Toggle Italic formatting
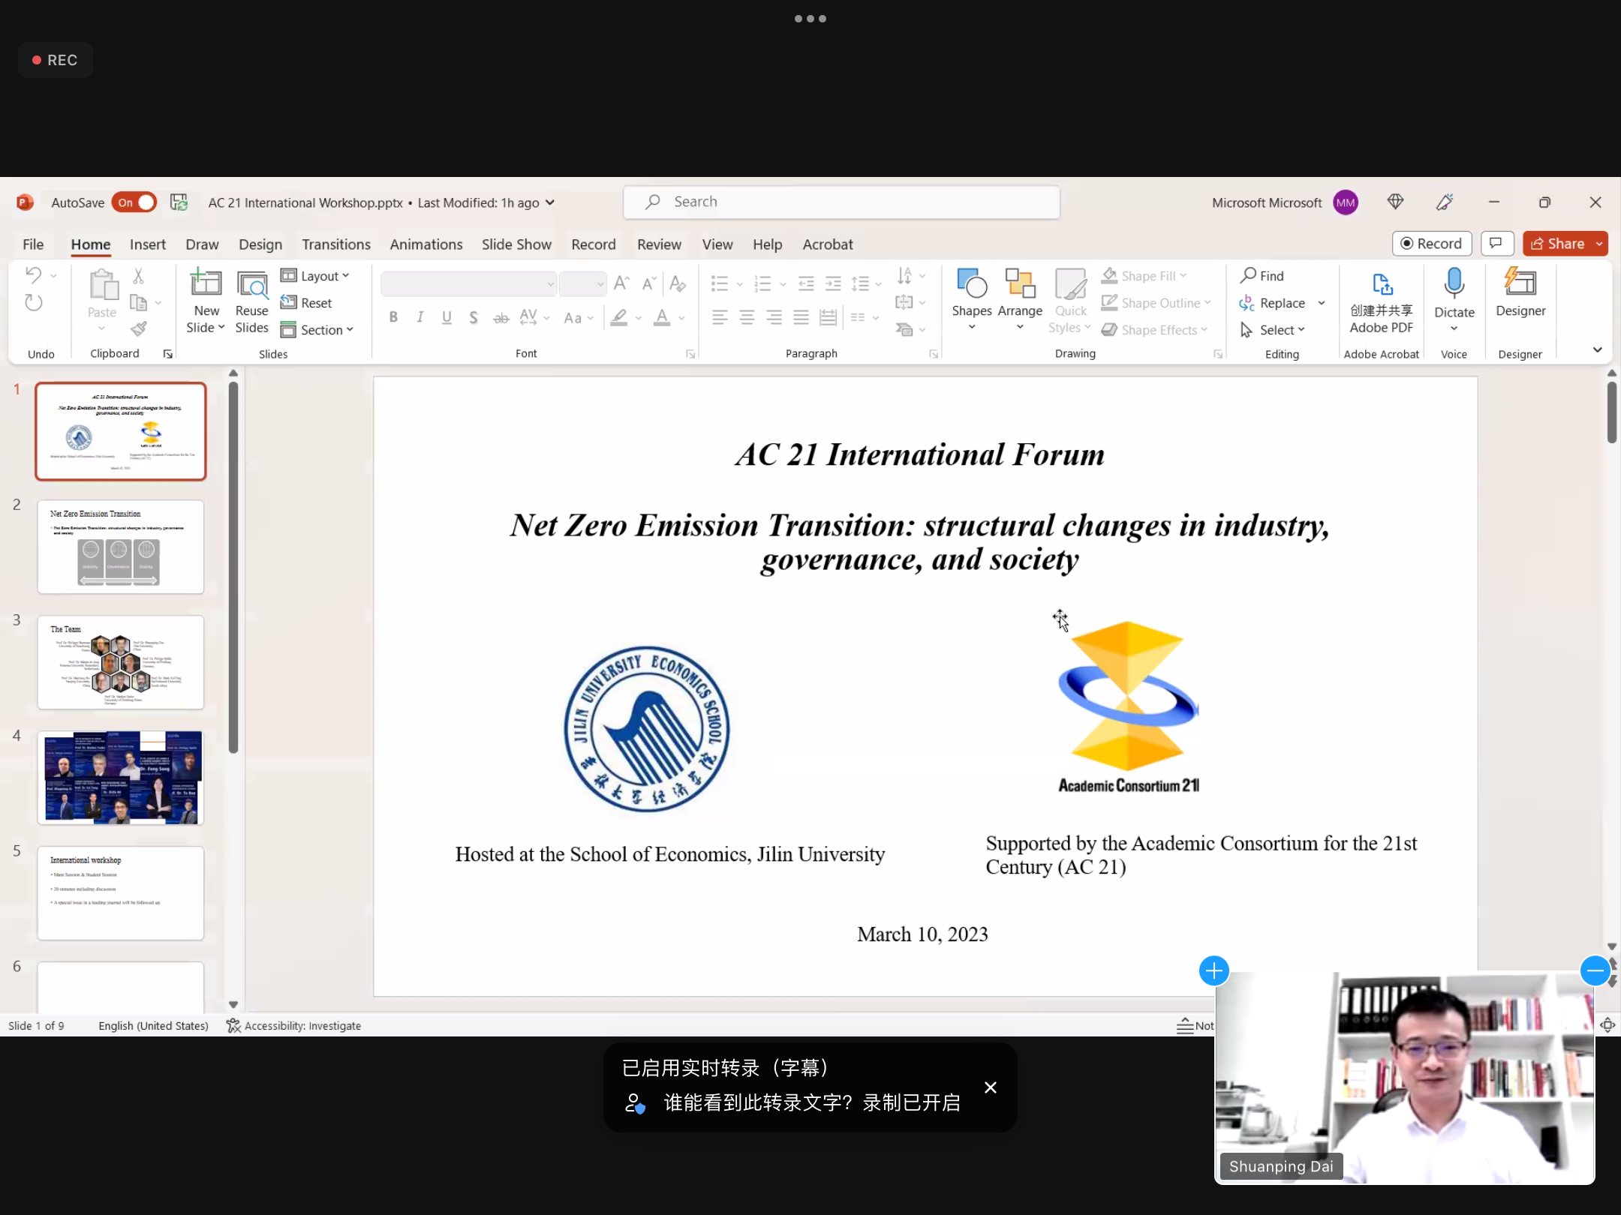 [x=420, y=317]
